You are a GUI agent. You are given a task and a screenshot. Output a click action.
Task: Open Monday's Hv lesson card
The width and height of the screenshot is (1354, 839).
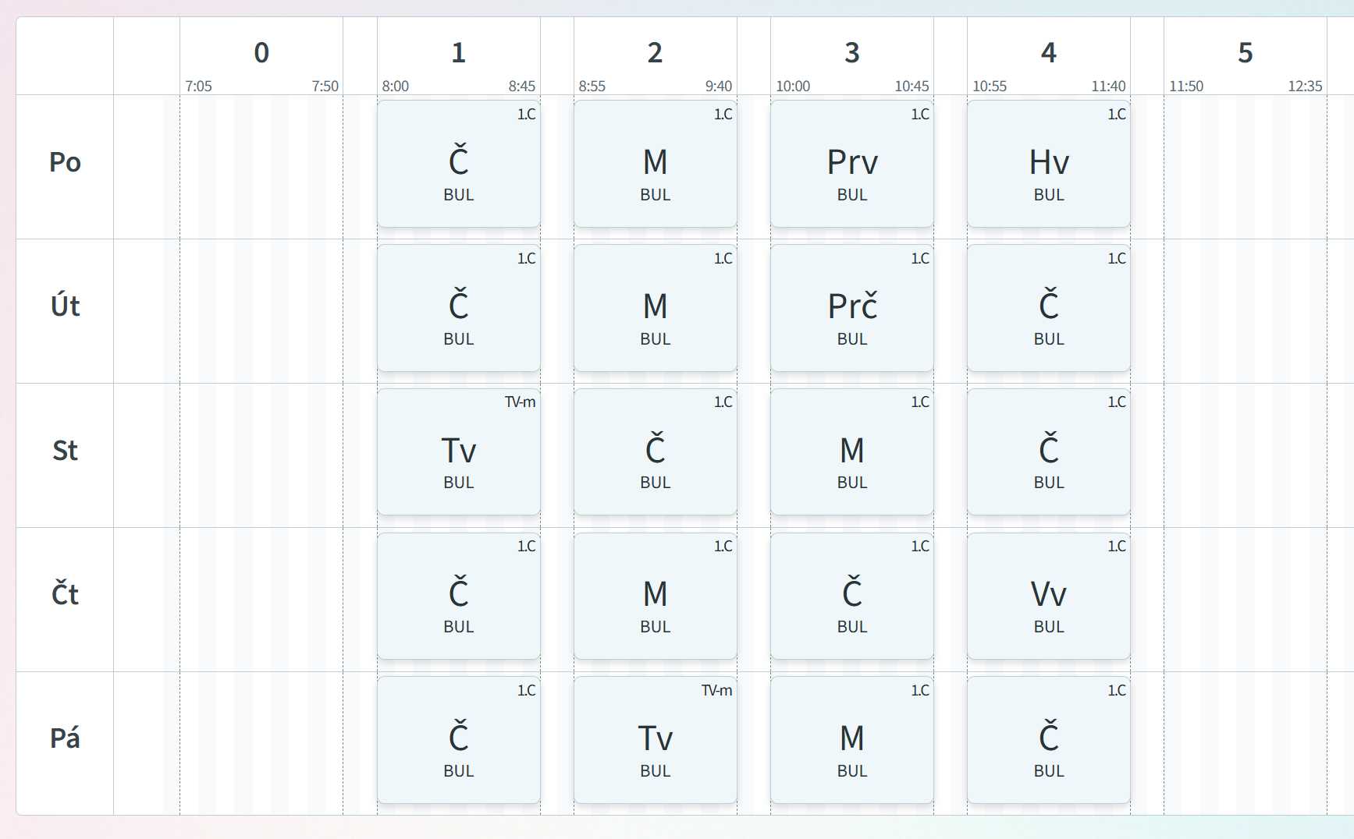point(1048,164)
